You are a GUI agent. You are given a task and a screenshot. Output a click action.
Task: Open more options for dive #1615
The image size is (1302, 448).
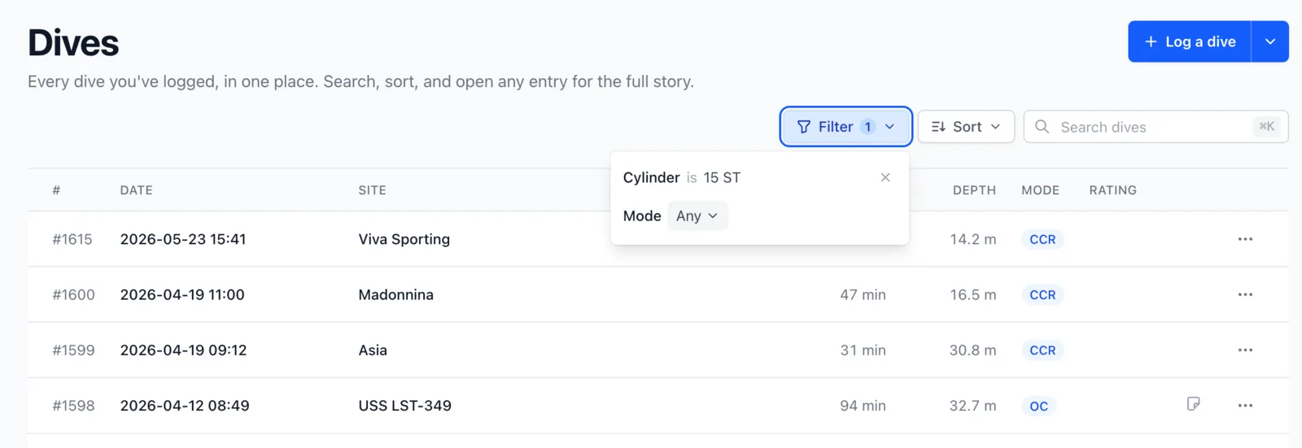(x=1245, y=239)
